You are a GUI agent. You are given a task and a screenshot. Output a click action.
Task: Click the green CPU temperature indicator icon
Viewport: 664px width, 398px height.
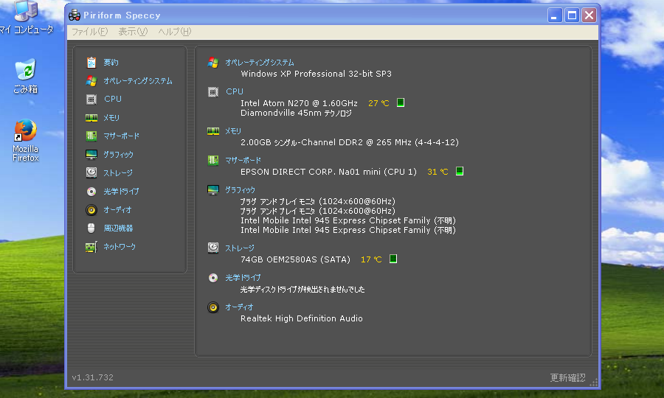click(x=401, y=102)
